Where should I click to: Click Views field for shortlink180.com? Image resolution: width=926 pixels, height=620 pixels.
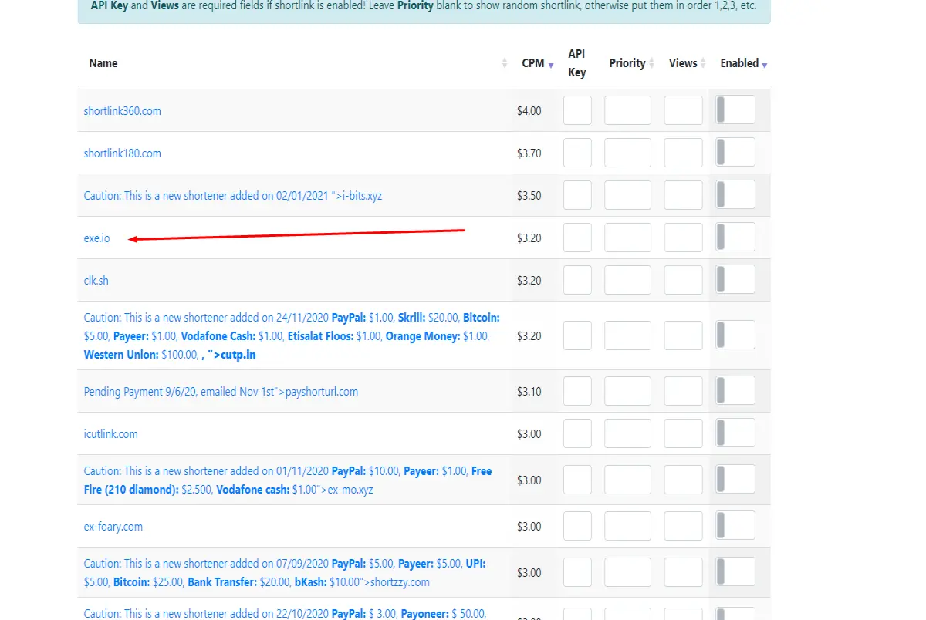coord(684,153)
